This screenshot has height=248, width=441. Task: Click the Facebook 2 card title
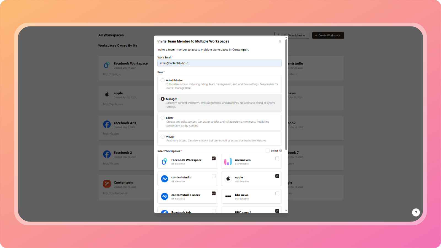click(x=123, y=153)
